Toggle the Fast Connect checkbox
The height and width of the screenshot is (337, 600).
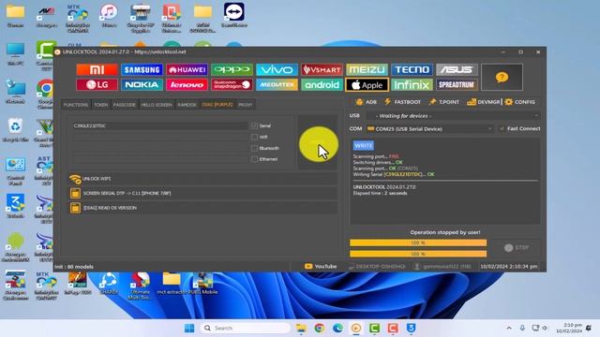pos(502,129)
